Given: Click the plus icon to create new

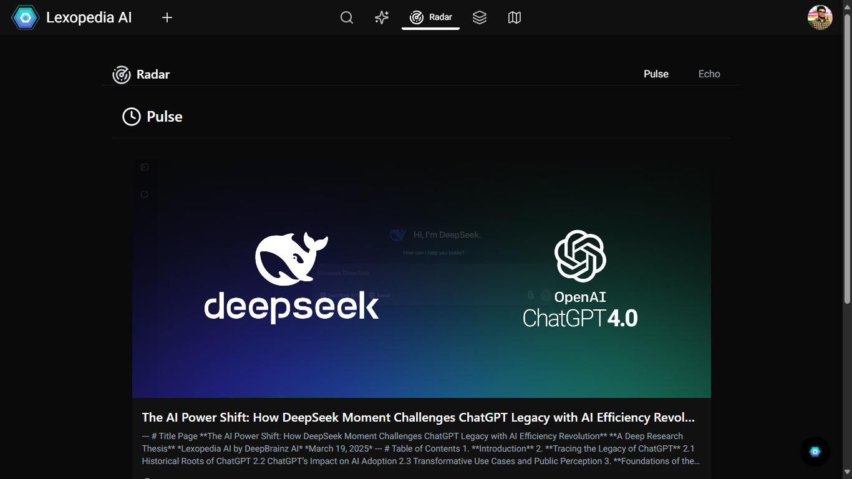Looking at the screenshot, I should pos(167,17).
